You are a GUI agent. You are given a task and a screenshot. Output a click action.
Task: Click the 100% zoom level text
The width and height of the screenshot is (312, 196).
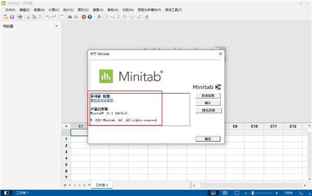point(289,193)
